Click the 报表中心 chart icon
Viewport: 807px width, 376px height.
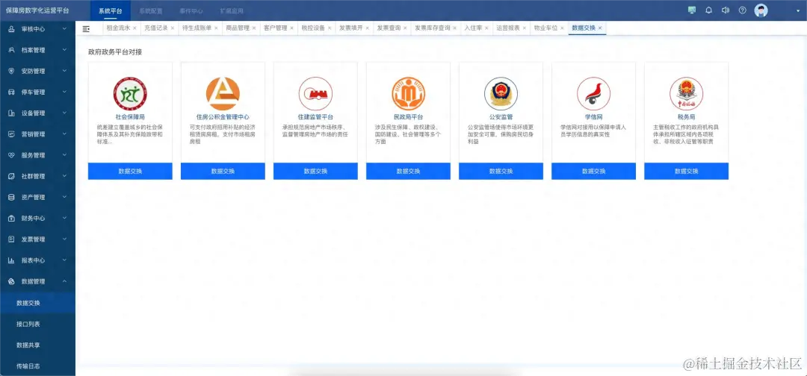[10, 260]
